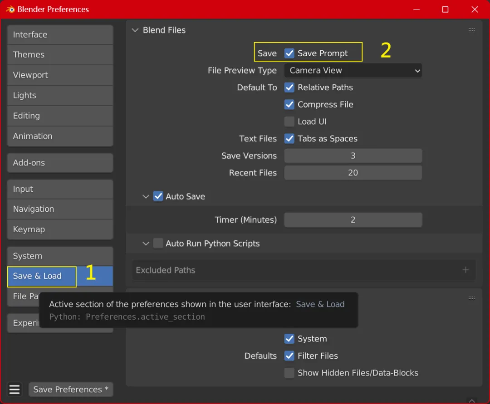
Task: Click the Recent Files number field
Action: 353,173
